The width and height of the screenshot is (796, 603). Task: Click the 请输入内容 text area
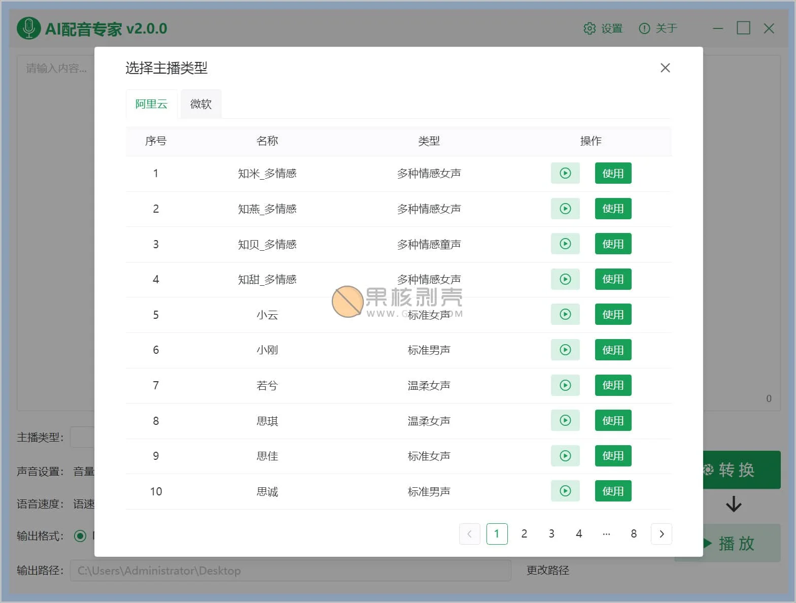pos(56,233)
